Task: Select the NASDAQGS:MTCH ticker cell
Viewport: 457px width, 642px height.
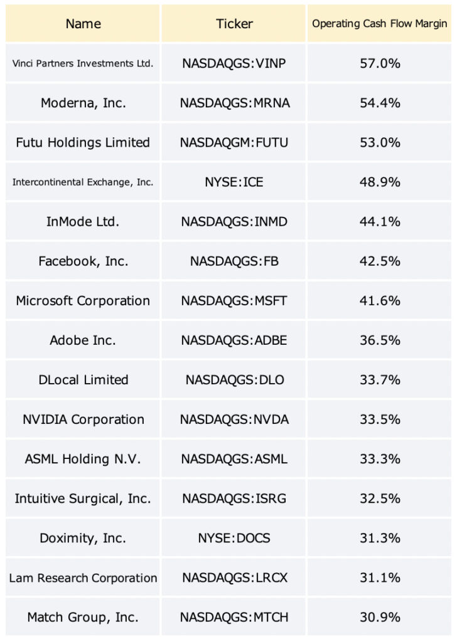Action: 234,617
